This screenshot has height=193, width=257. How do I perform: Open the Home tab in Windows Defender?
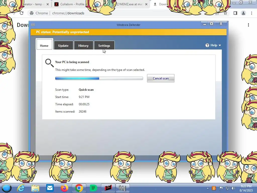coord(44,44)
